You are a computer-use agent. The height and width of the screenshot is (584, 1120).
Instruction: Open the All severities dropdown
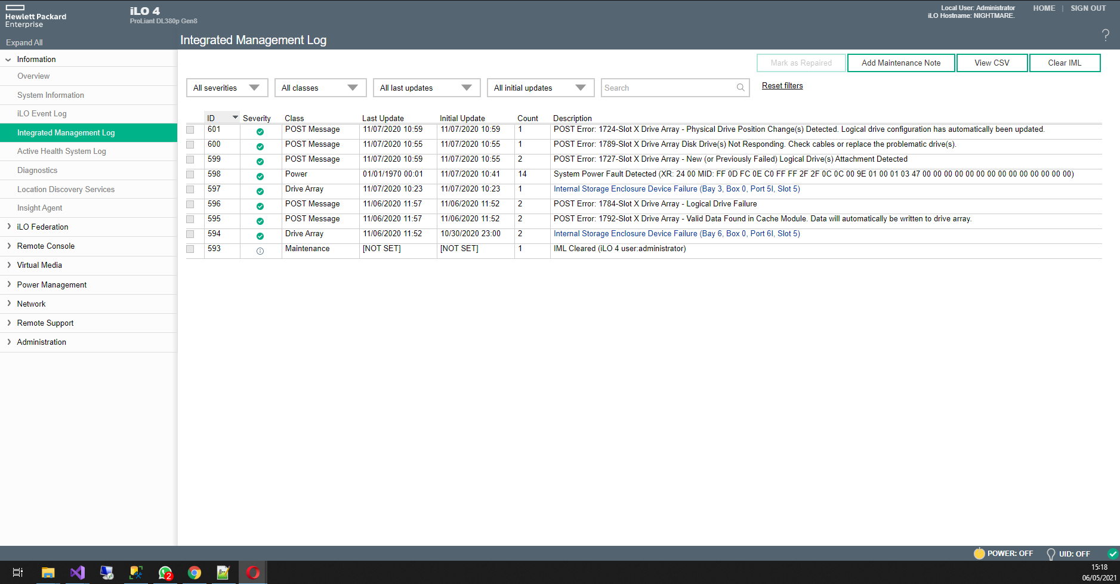(227, 88)
